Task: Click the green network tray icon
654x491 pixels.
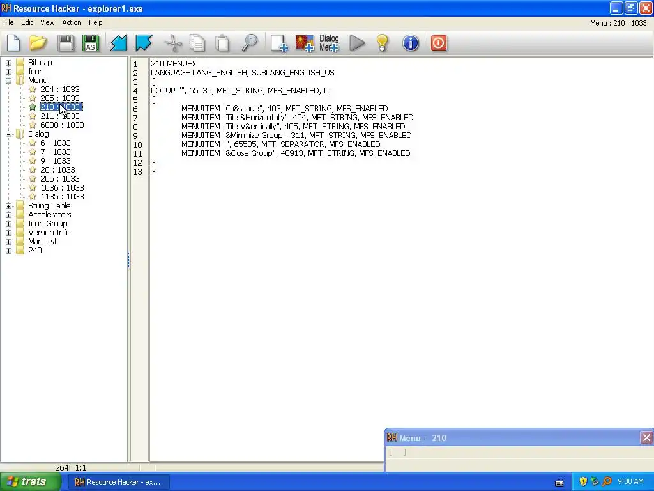Action: [x=595, y=481]
